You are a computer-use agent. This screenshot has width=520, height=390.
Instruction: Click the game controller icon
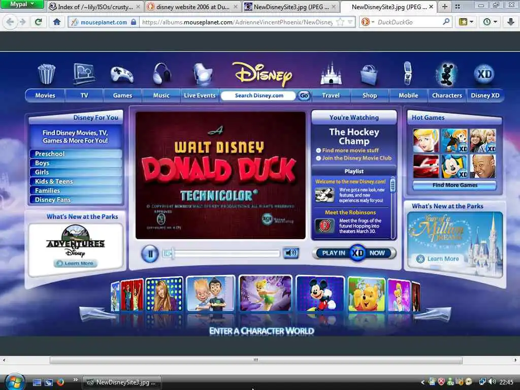(x=122, y=75)
